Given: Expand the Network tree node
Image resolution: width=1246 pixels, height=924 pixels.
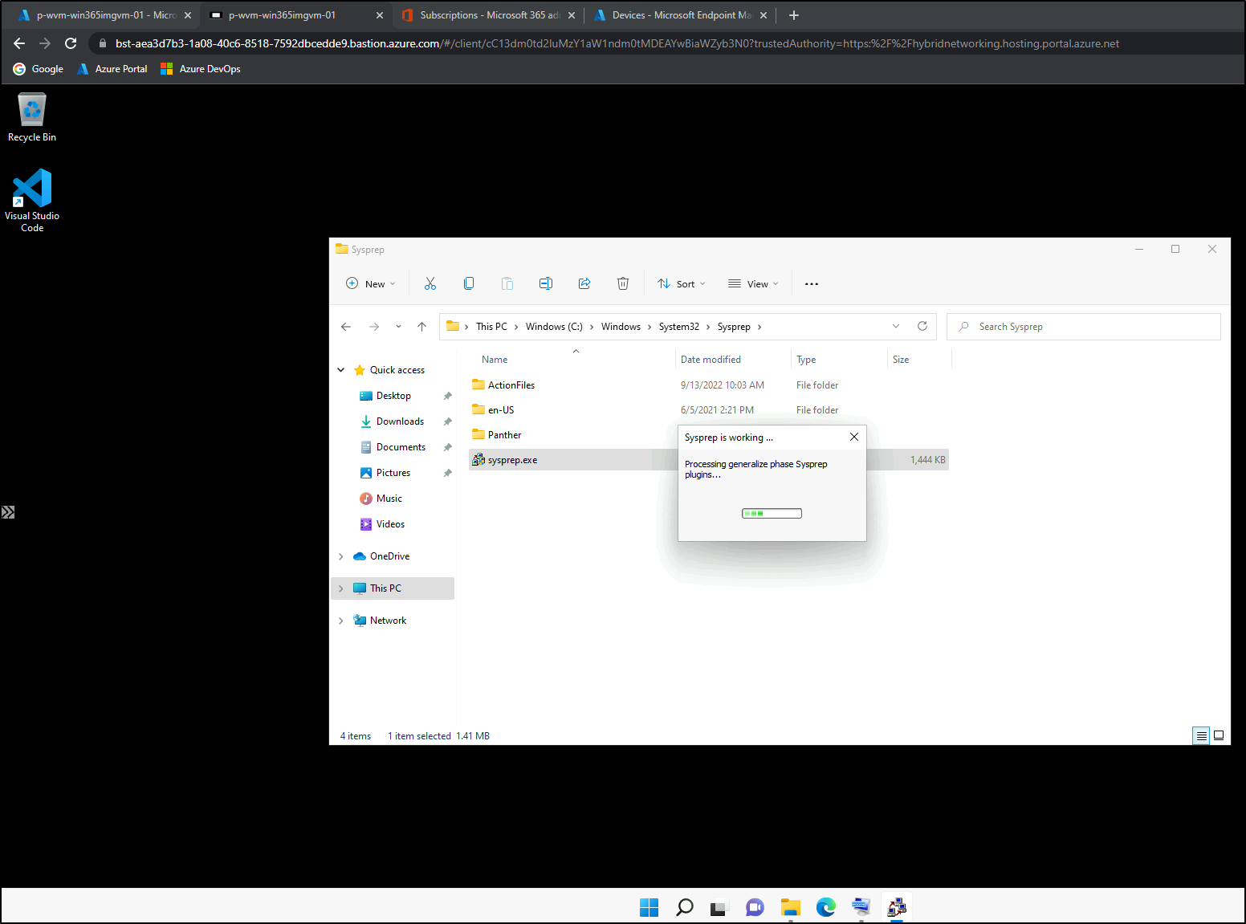Looking at the screenshot, I should tap(341, 621).
